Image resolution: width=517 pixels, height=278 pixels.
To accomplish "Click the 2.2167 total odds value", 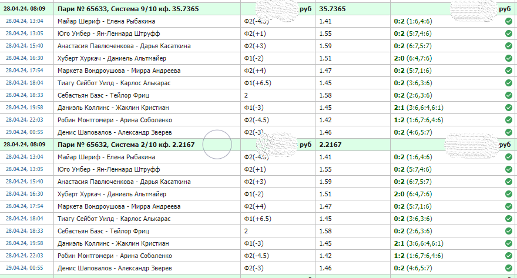I will tap(330, 145).
